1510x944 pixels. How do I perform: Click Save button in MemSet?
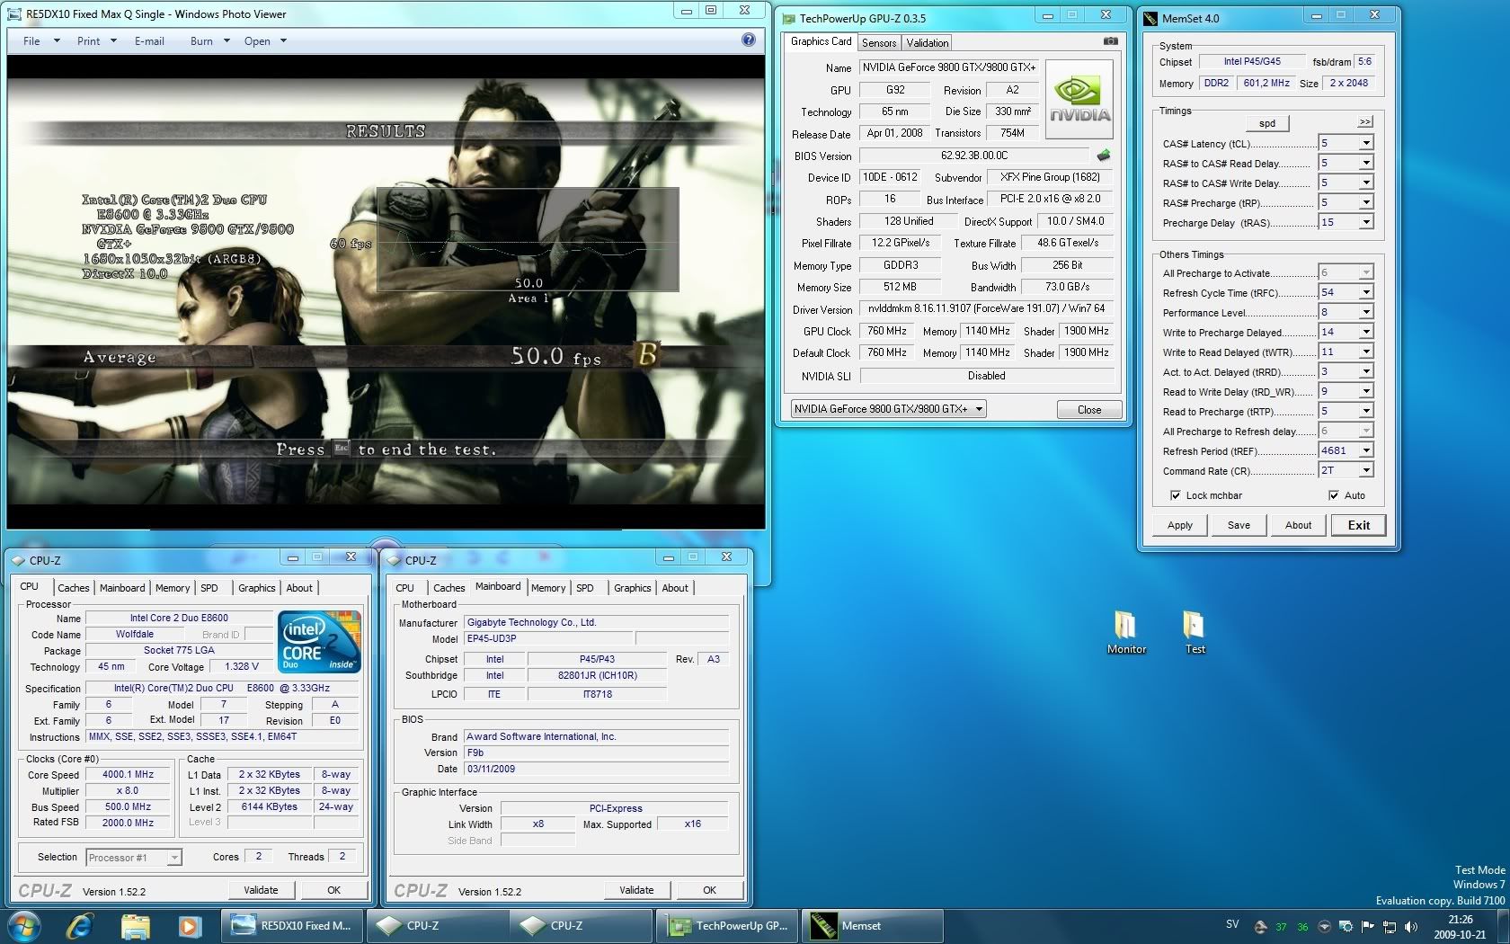coord(1239,525)
